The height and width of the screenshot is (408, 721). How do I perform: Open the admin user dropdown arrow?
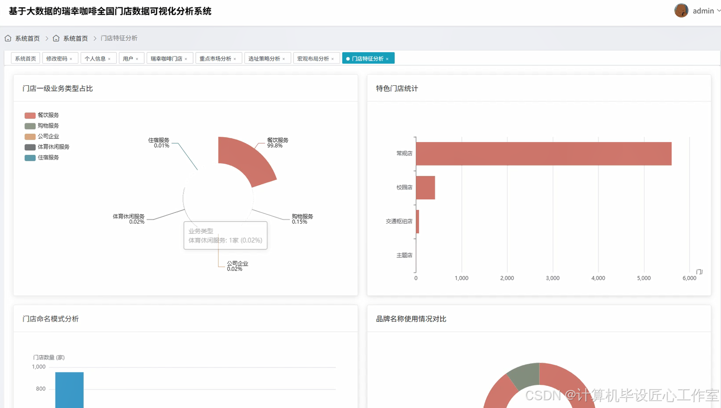point(718,11)
